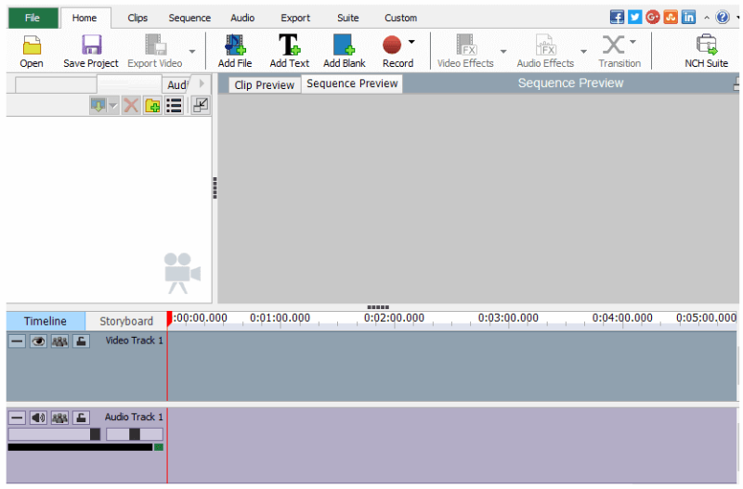743x489 pixels.
Task: Collapse Audio Track 1 with minus button
Action: (x=17, y=418)
